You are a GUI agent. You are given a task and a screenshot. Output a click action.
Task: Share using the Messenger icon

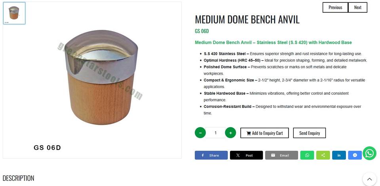click(x=355, y=155)
